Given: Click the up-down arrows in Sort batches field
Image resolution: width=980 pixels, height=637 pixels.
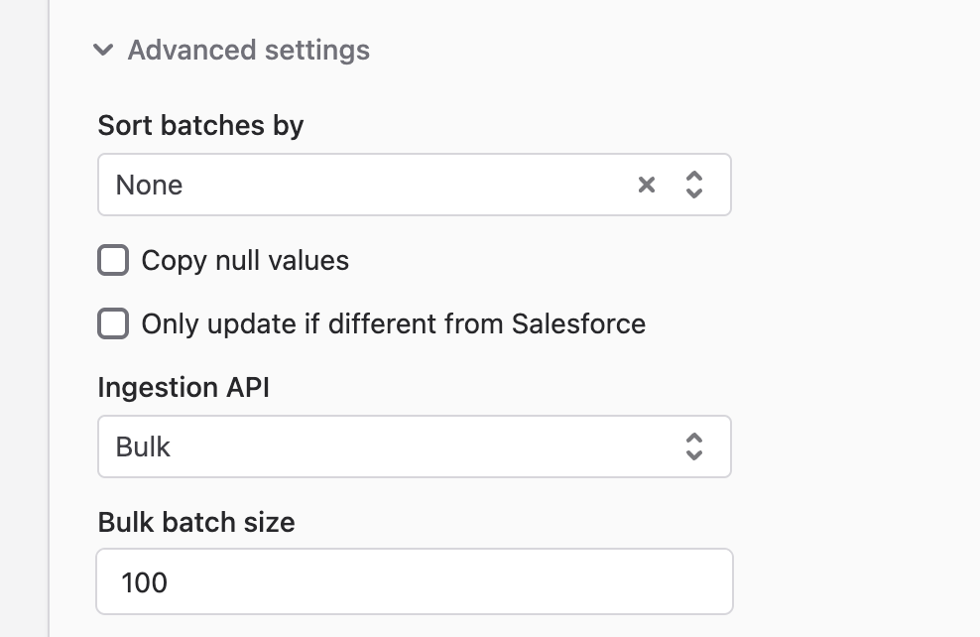Looking at the screenshot, I should (693, 185).
